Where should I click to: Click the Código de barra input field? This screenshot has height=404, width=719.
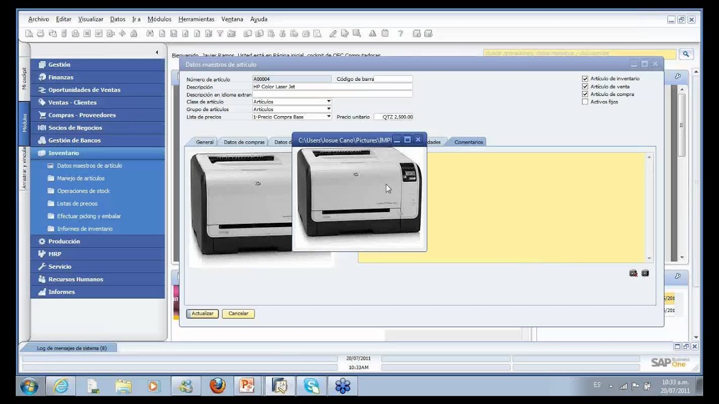(x=393, y=79)
